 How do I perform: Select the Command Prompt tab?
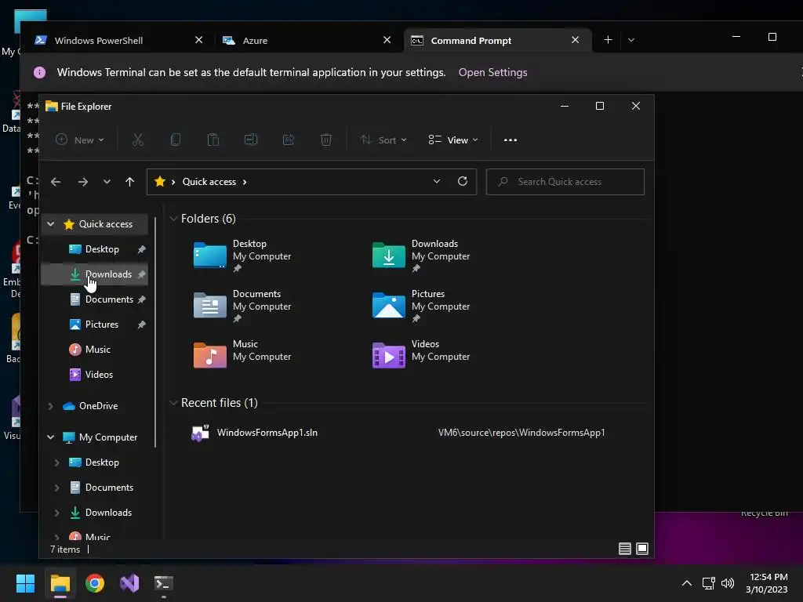coord(496,41)
